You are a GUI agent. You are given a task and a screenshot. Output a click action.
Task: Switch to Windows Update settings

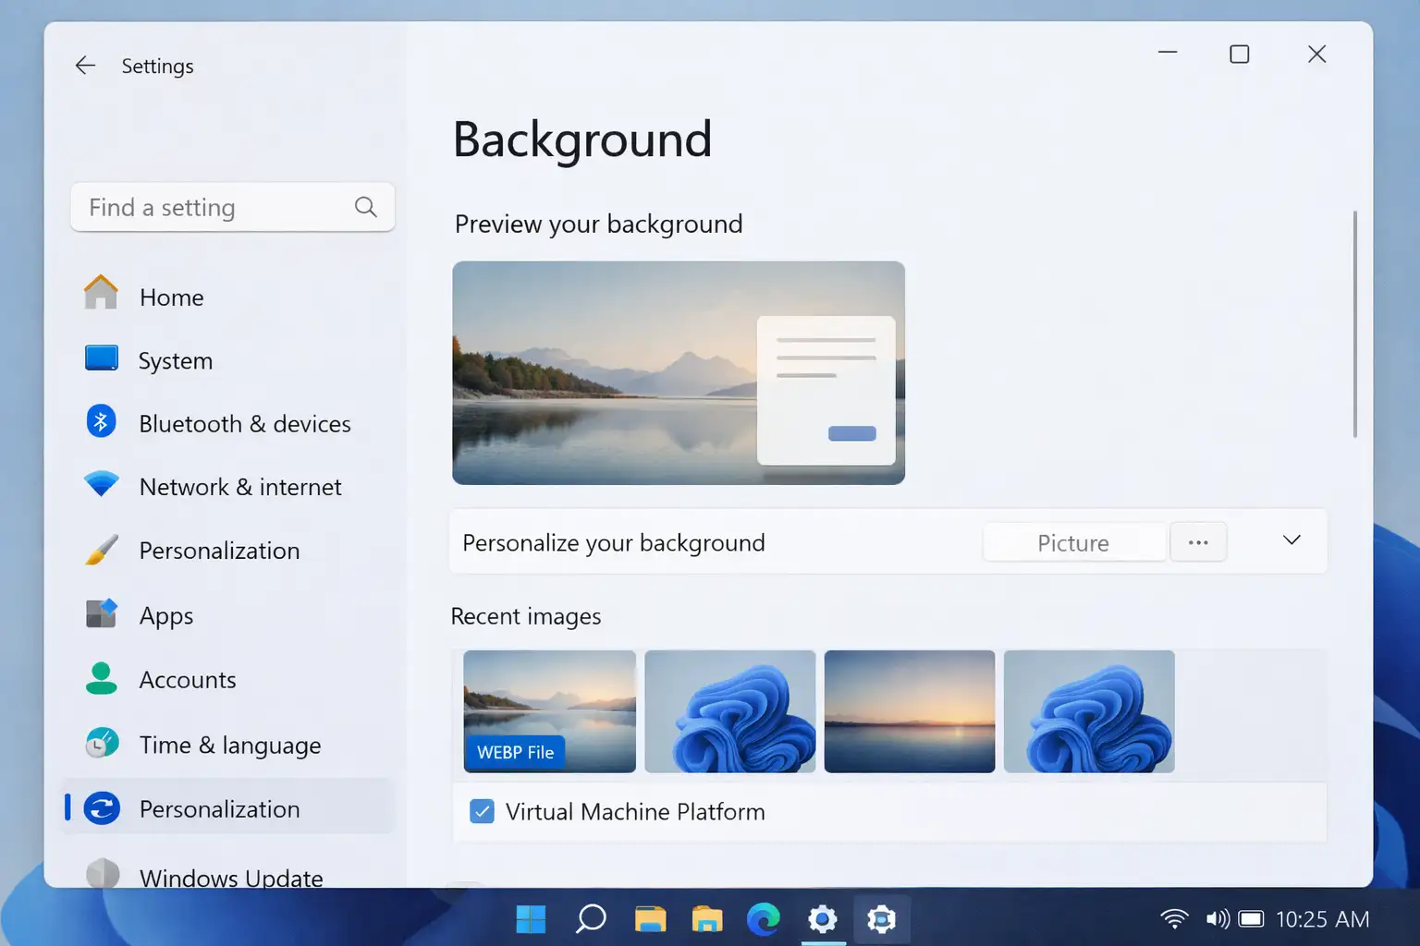230,876
